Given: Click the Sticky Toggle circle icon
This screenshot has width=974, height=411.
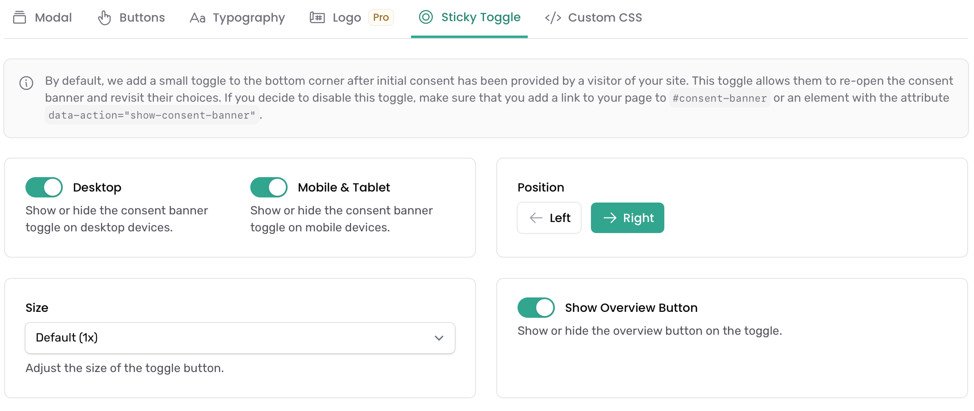Looking at the screenshot, I should [426, 17].
